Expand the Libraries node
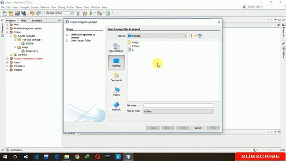The height and width of the screenshot is (161, 286). point(11,55)
